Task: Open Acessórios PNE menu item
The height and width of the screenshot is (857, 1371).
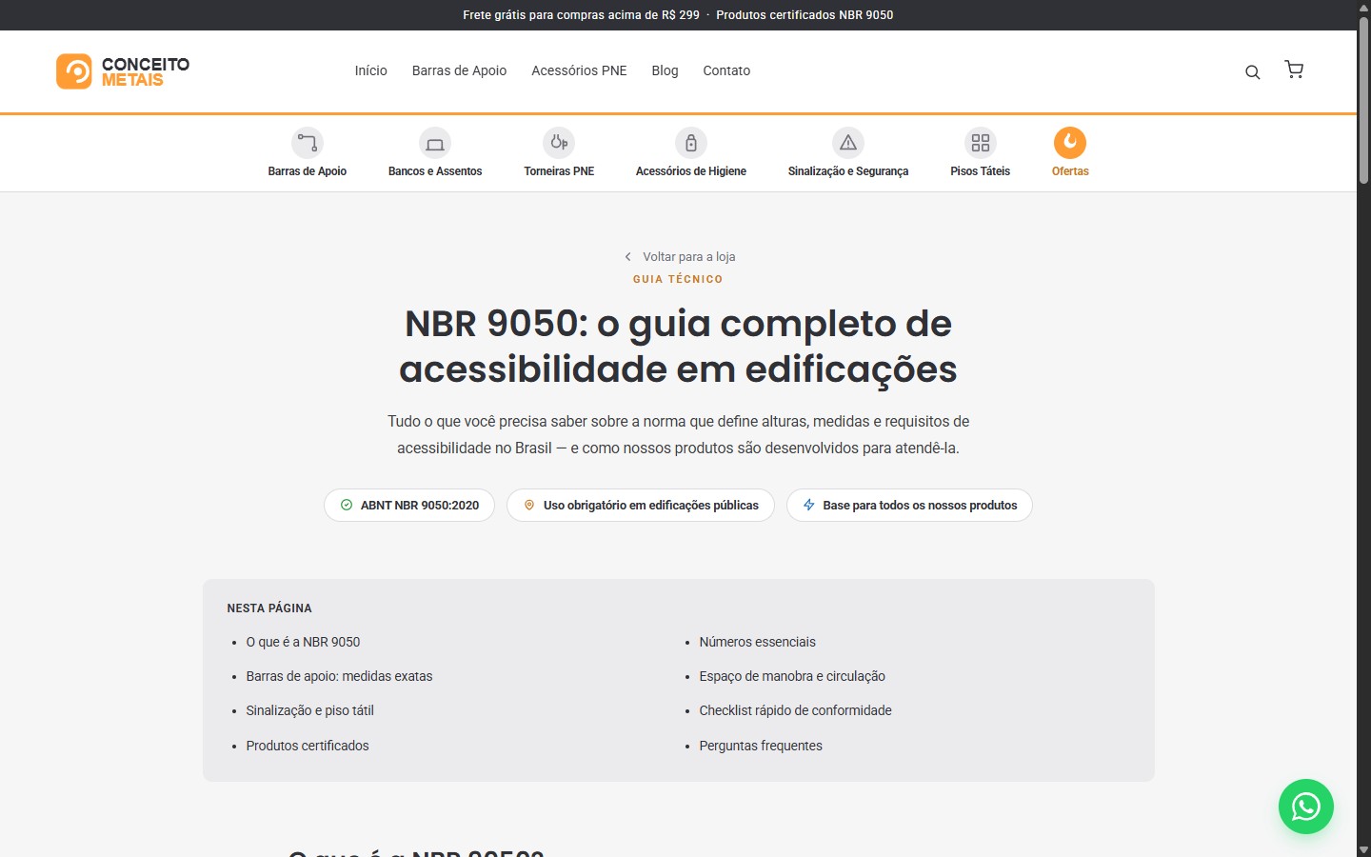Action: (x=579, y=70)
